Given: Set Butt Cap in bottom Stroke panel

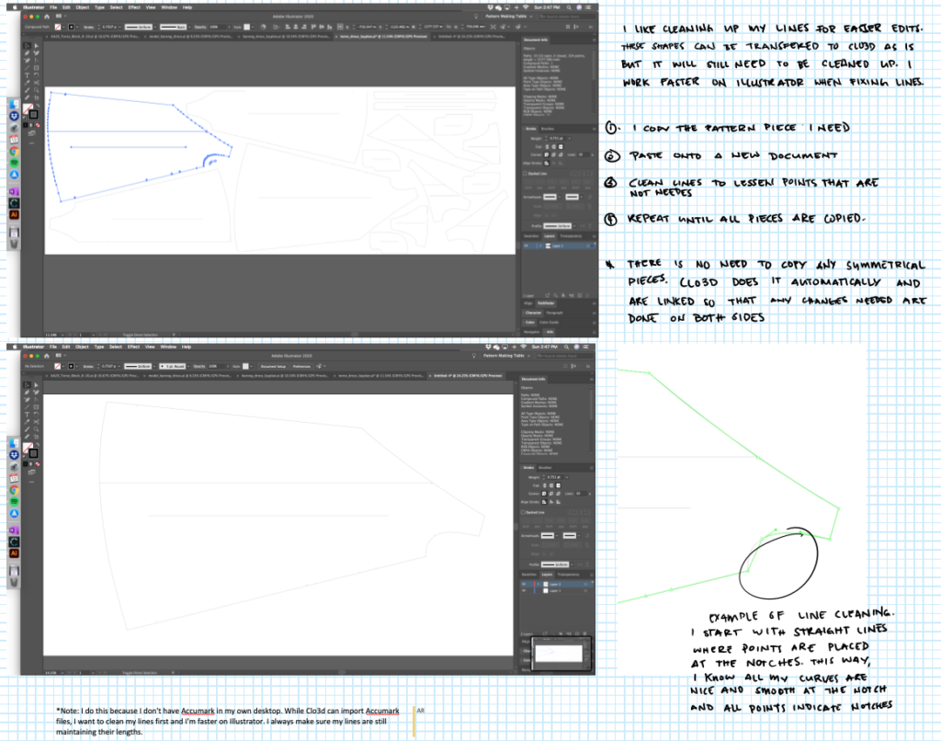Looking at the screenshot, I should click(x=544, y=485).
